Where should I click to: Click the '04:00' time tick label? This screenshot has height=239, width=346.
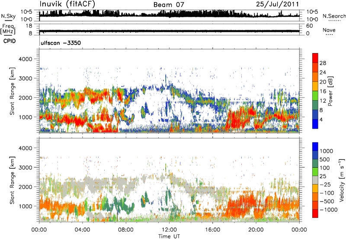tap(82, 230)
